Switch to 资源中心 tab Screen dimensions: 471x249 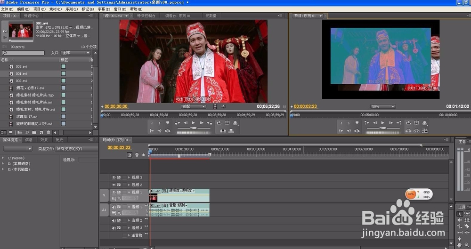pos(31,16)
